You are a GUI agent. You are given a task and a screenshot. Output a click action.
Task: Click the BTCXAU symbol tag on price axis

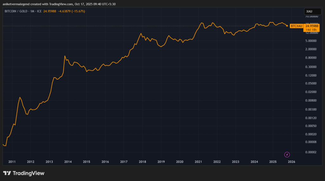click(x=295, y=26)
